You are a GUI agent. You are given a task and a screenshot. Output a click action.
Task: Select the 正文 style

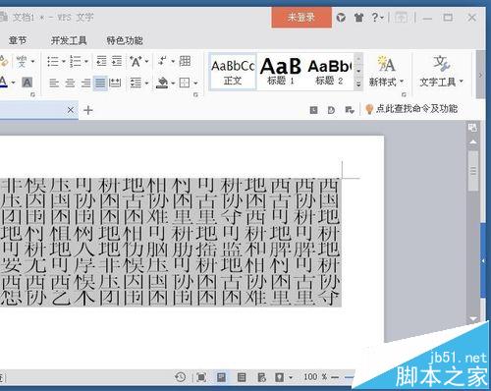coord(233,73)
